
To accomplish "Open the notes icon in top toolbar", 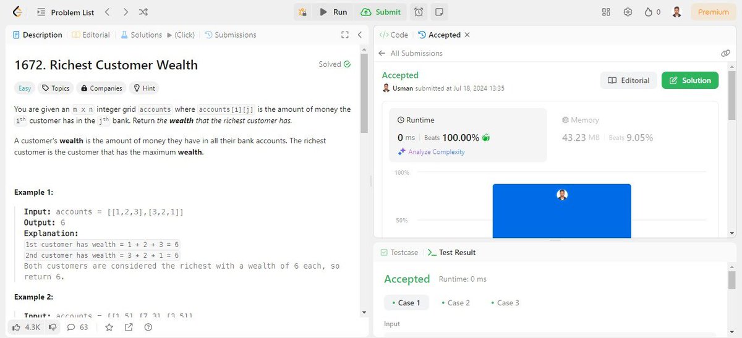I will [439, 12].
